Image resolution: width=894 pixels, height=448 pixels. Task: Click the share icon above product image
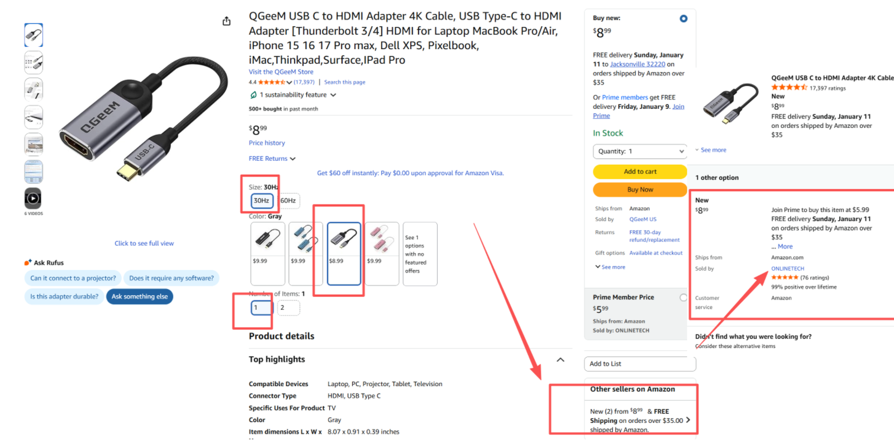[x=226, y=21]
